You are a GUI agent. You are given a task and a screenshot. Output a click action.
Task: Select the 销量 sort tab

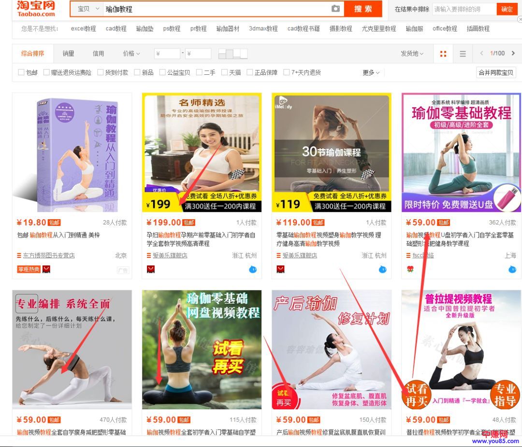[68, 54]
